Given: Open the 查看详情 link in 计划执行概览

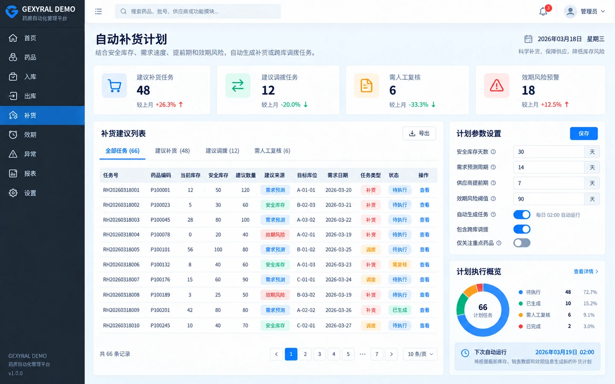Looking at the screenshot, I should click(586, 272).
